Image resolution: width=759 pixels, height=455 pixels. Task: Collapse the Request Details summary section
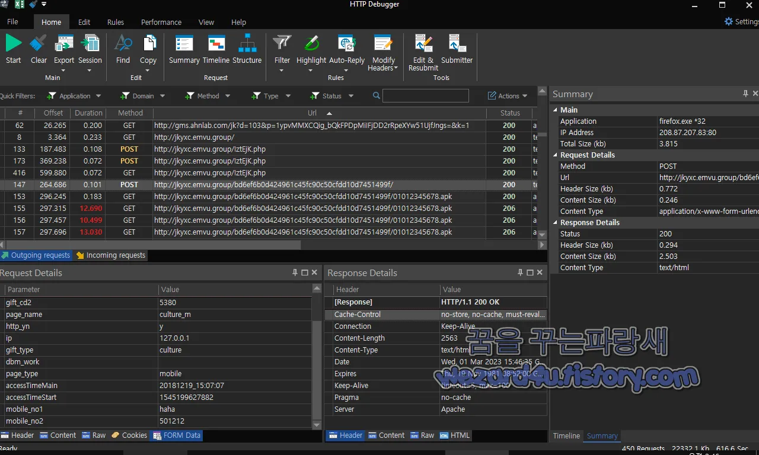[x=556, y=155]
